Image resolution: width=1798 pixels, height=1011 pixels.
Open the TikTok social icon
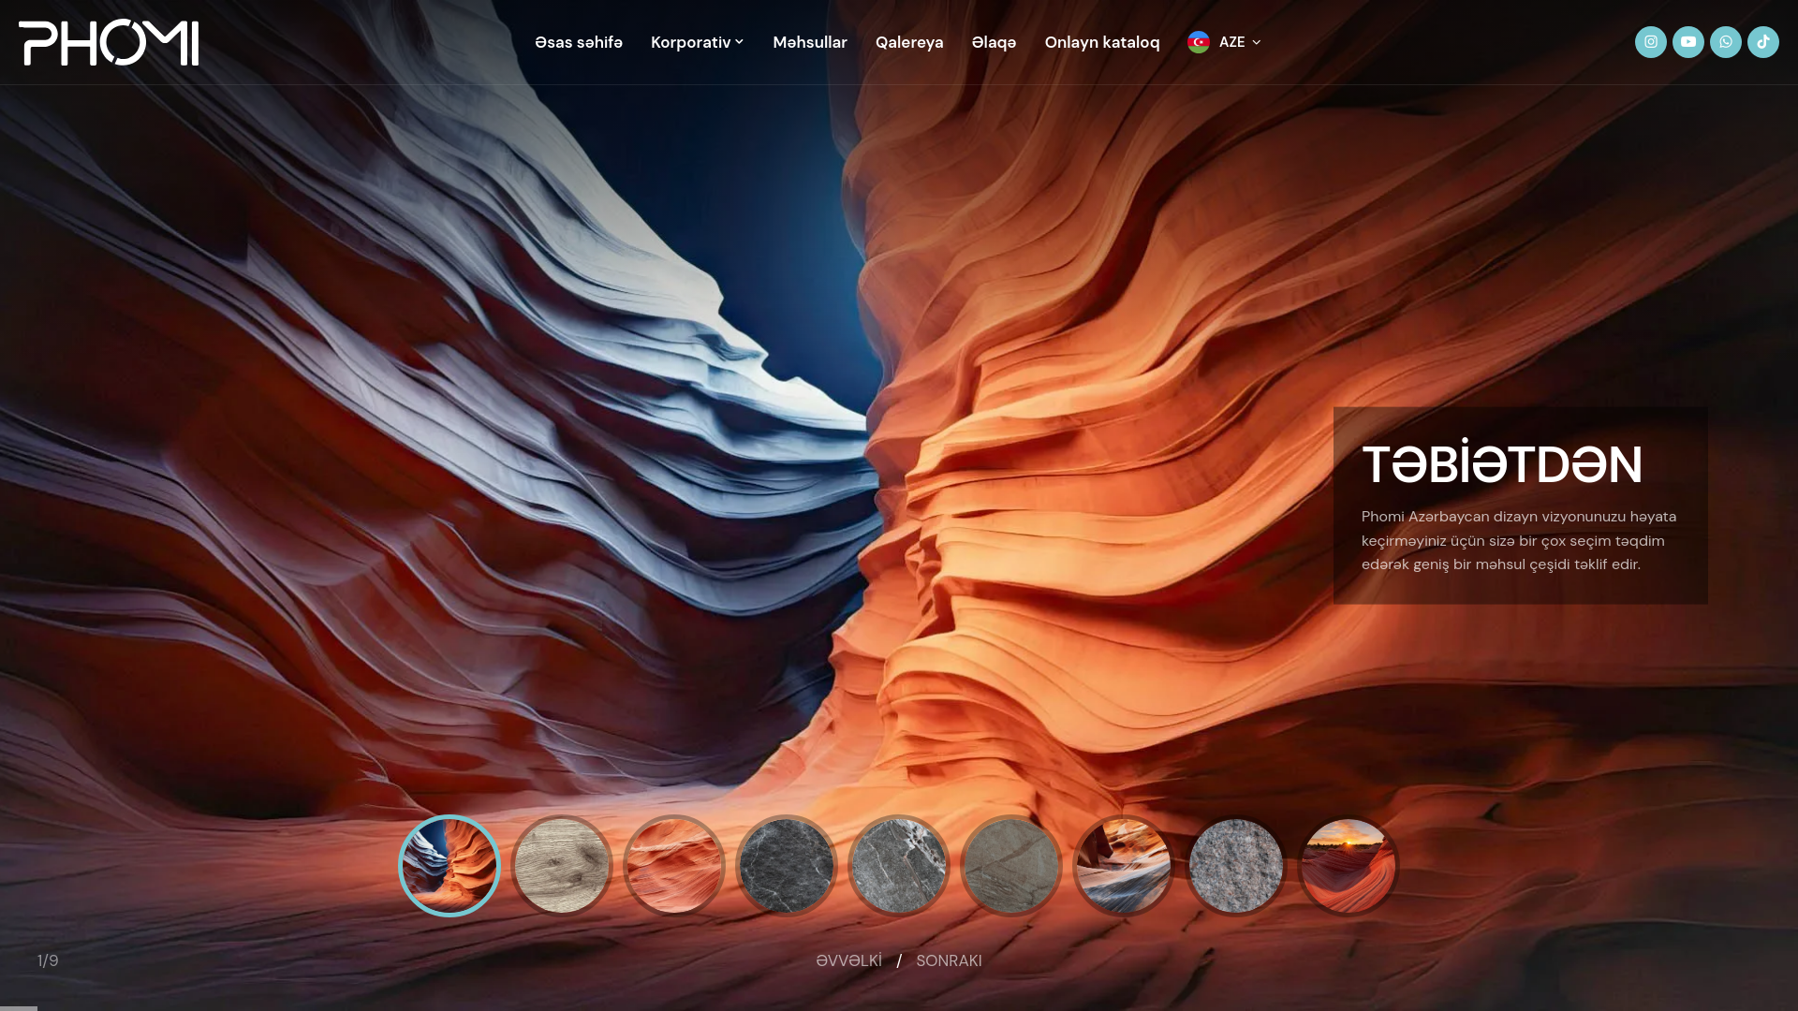point(1763,42)
